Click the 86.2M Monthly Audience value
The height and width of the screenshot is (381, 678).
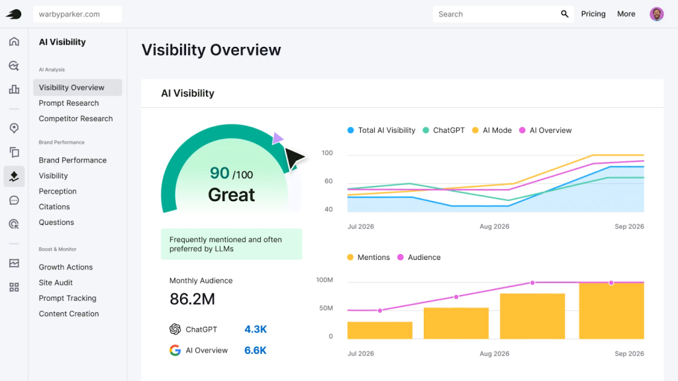point(192,299)
